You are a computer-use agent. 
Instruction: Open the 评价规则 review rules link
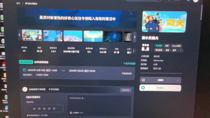(54, 89)
